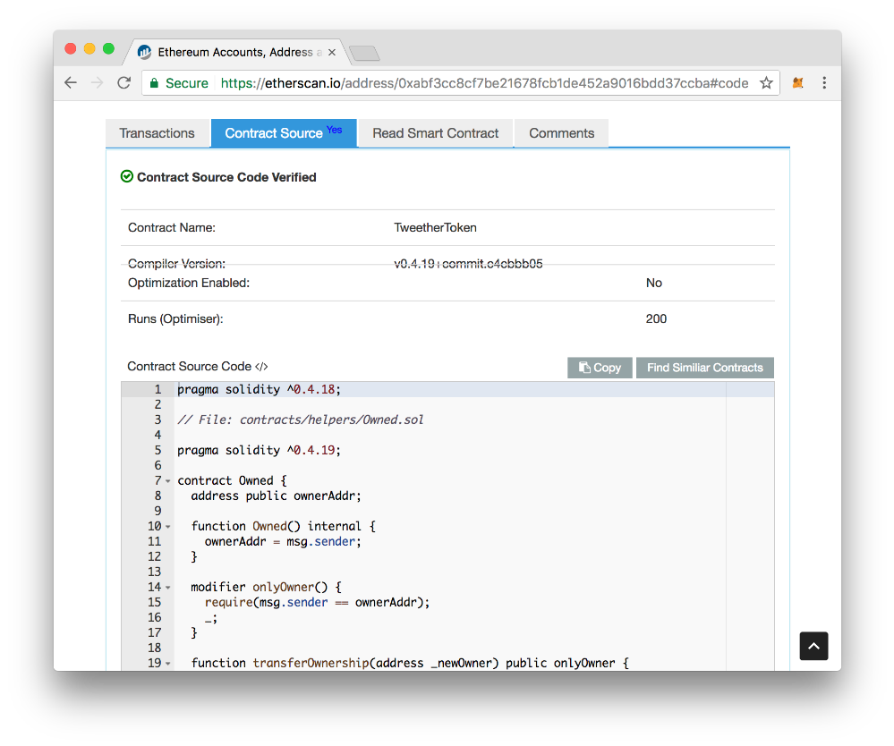Open Chrome's three-dot menu

tap(824, 83)
